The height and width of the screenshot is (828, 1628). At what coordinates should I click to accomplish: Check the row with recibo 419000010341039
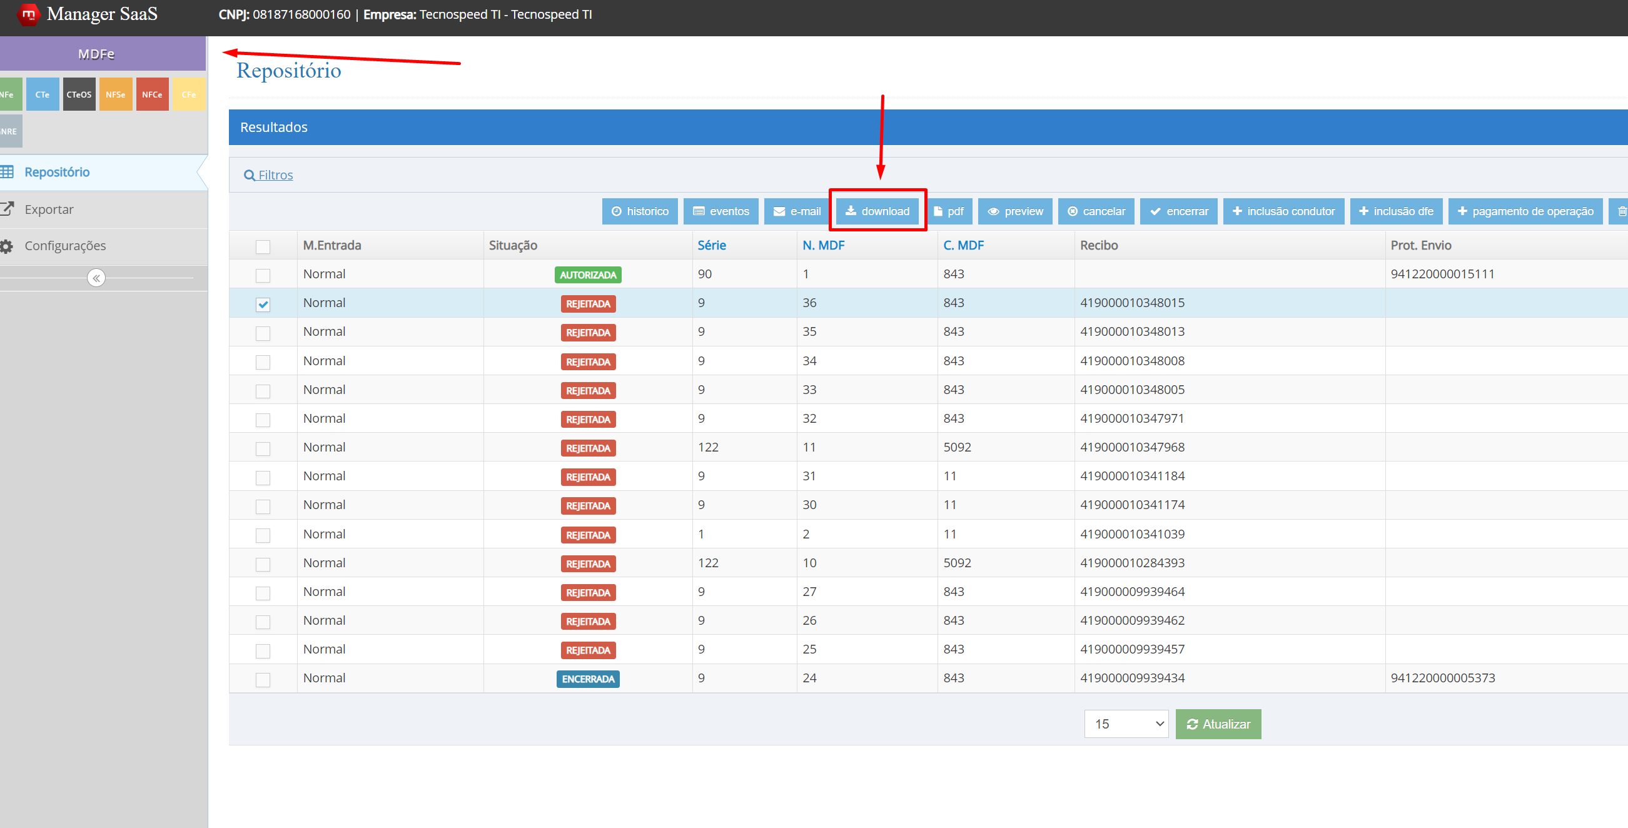pos(263,535)
